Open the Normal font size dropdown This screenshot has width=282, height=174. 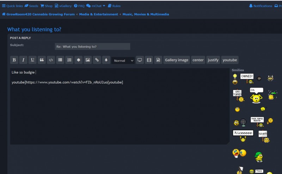pyautogui.click(x=123, y=60)
